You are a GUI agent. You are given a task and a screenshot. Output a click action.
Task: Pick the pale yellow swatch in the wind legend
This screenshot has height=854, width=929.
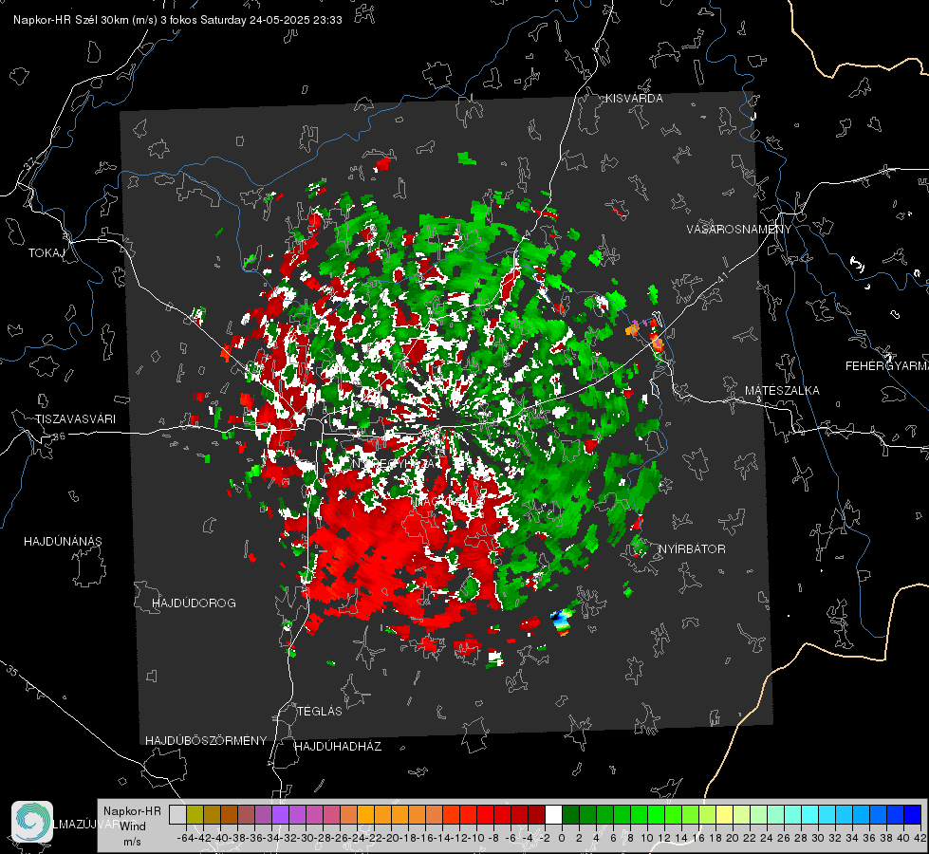(725, 814)
